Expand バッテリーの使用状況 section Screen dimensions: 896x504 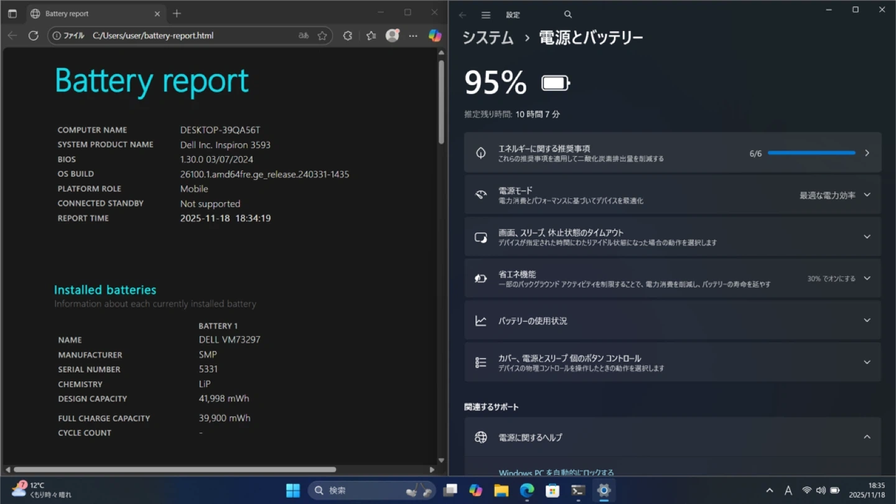click(x=867, y=320)
